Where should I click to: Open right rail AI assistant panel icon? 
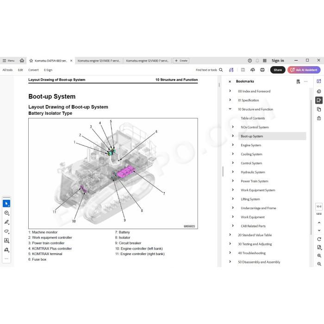pyautogui.click(x=319, y=81)
